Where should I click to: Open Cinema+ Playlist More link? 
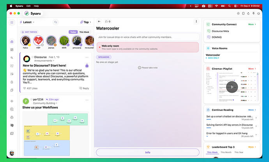pos(252,69)
